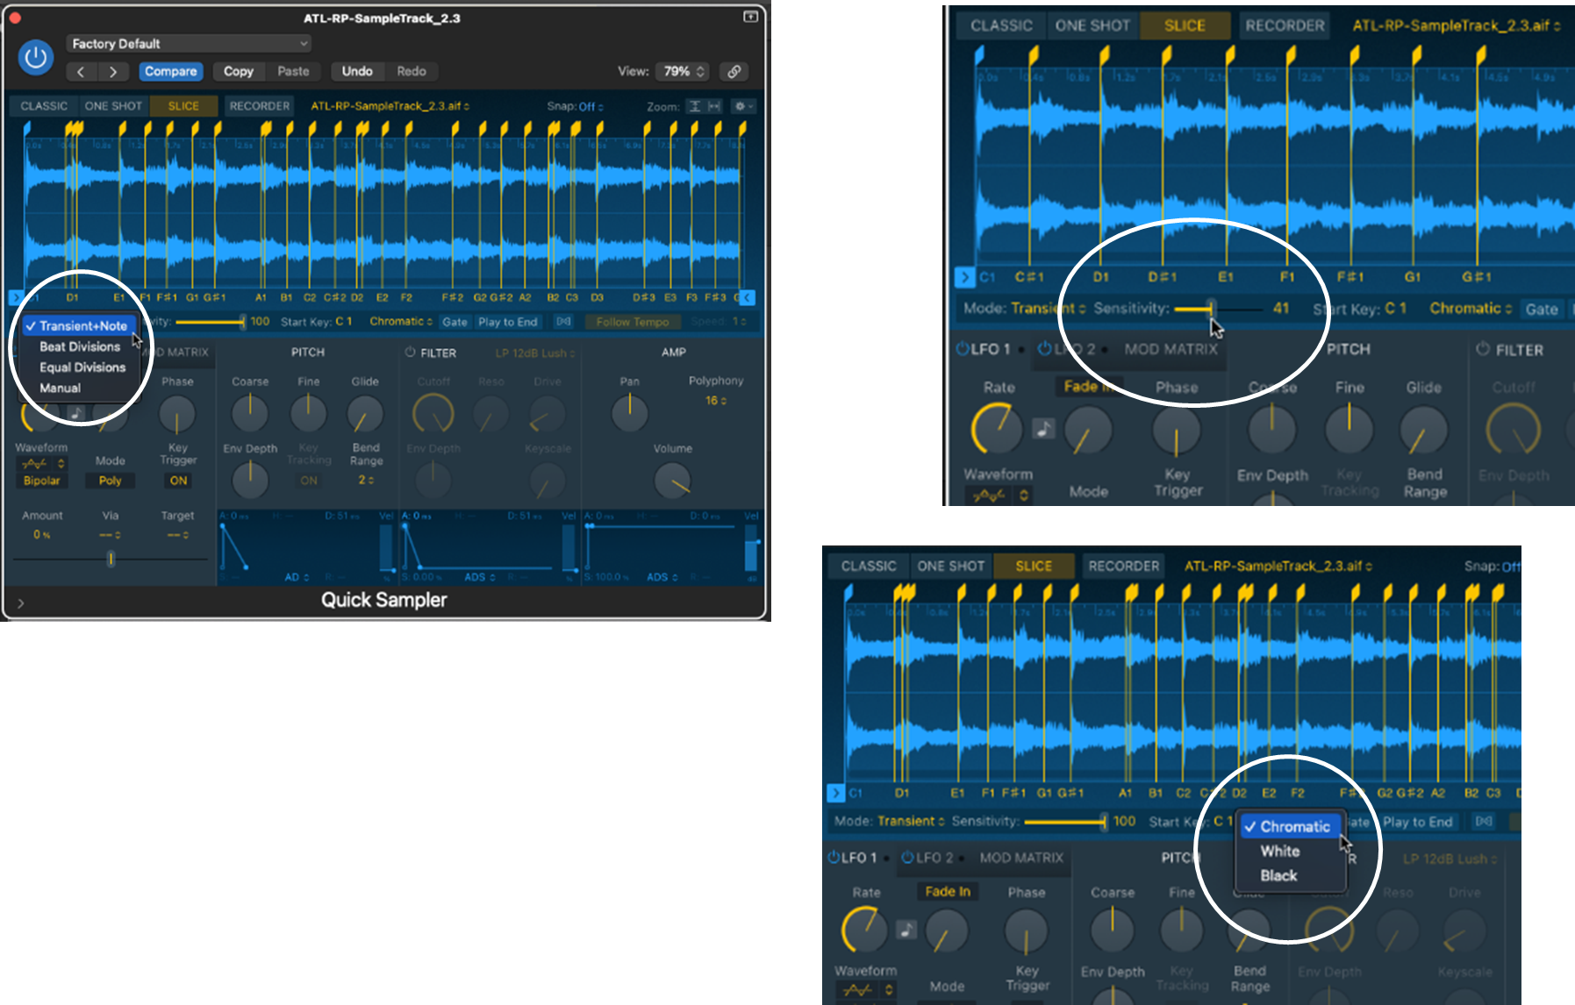Image resolution: width=1575 pixels, height=1005 pixels.
Task: Click blue arrow beside C1 in bottom-right close-up
Action: (x=835, y=793)
